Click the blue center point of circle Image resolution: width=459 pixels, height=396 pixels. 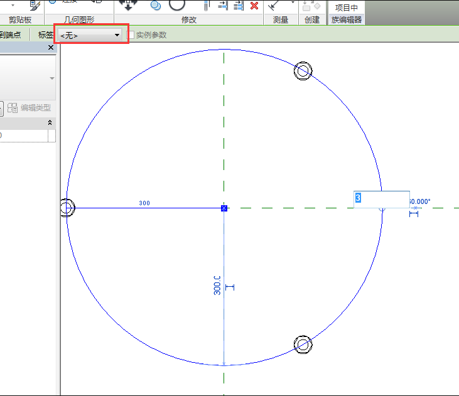(x=224, y=208)
